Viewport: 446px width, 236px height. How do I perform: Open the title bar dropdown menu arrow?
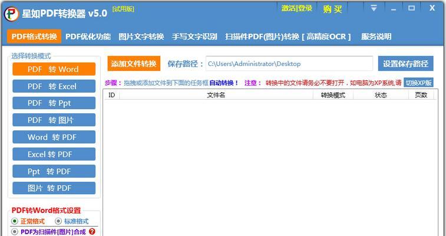[374, 8]
